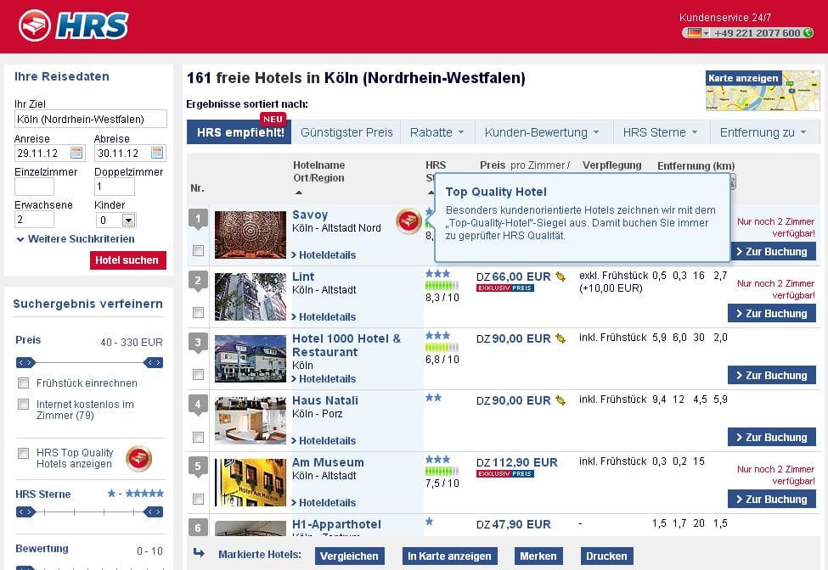Open the HRS Sterne sort dropdown
Image resolution: width=828 pixels, height=570 pixels.
pos(662,132)
